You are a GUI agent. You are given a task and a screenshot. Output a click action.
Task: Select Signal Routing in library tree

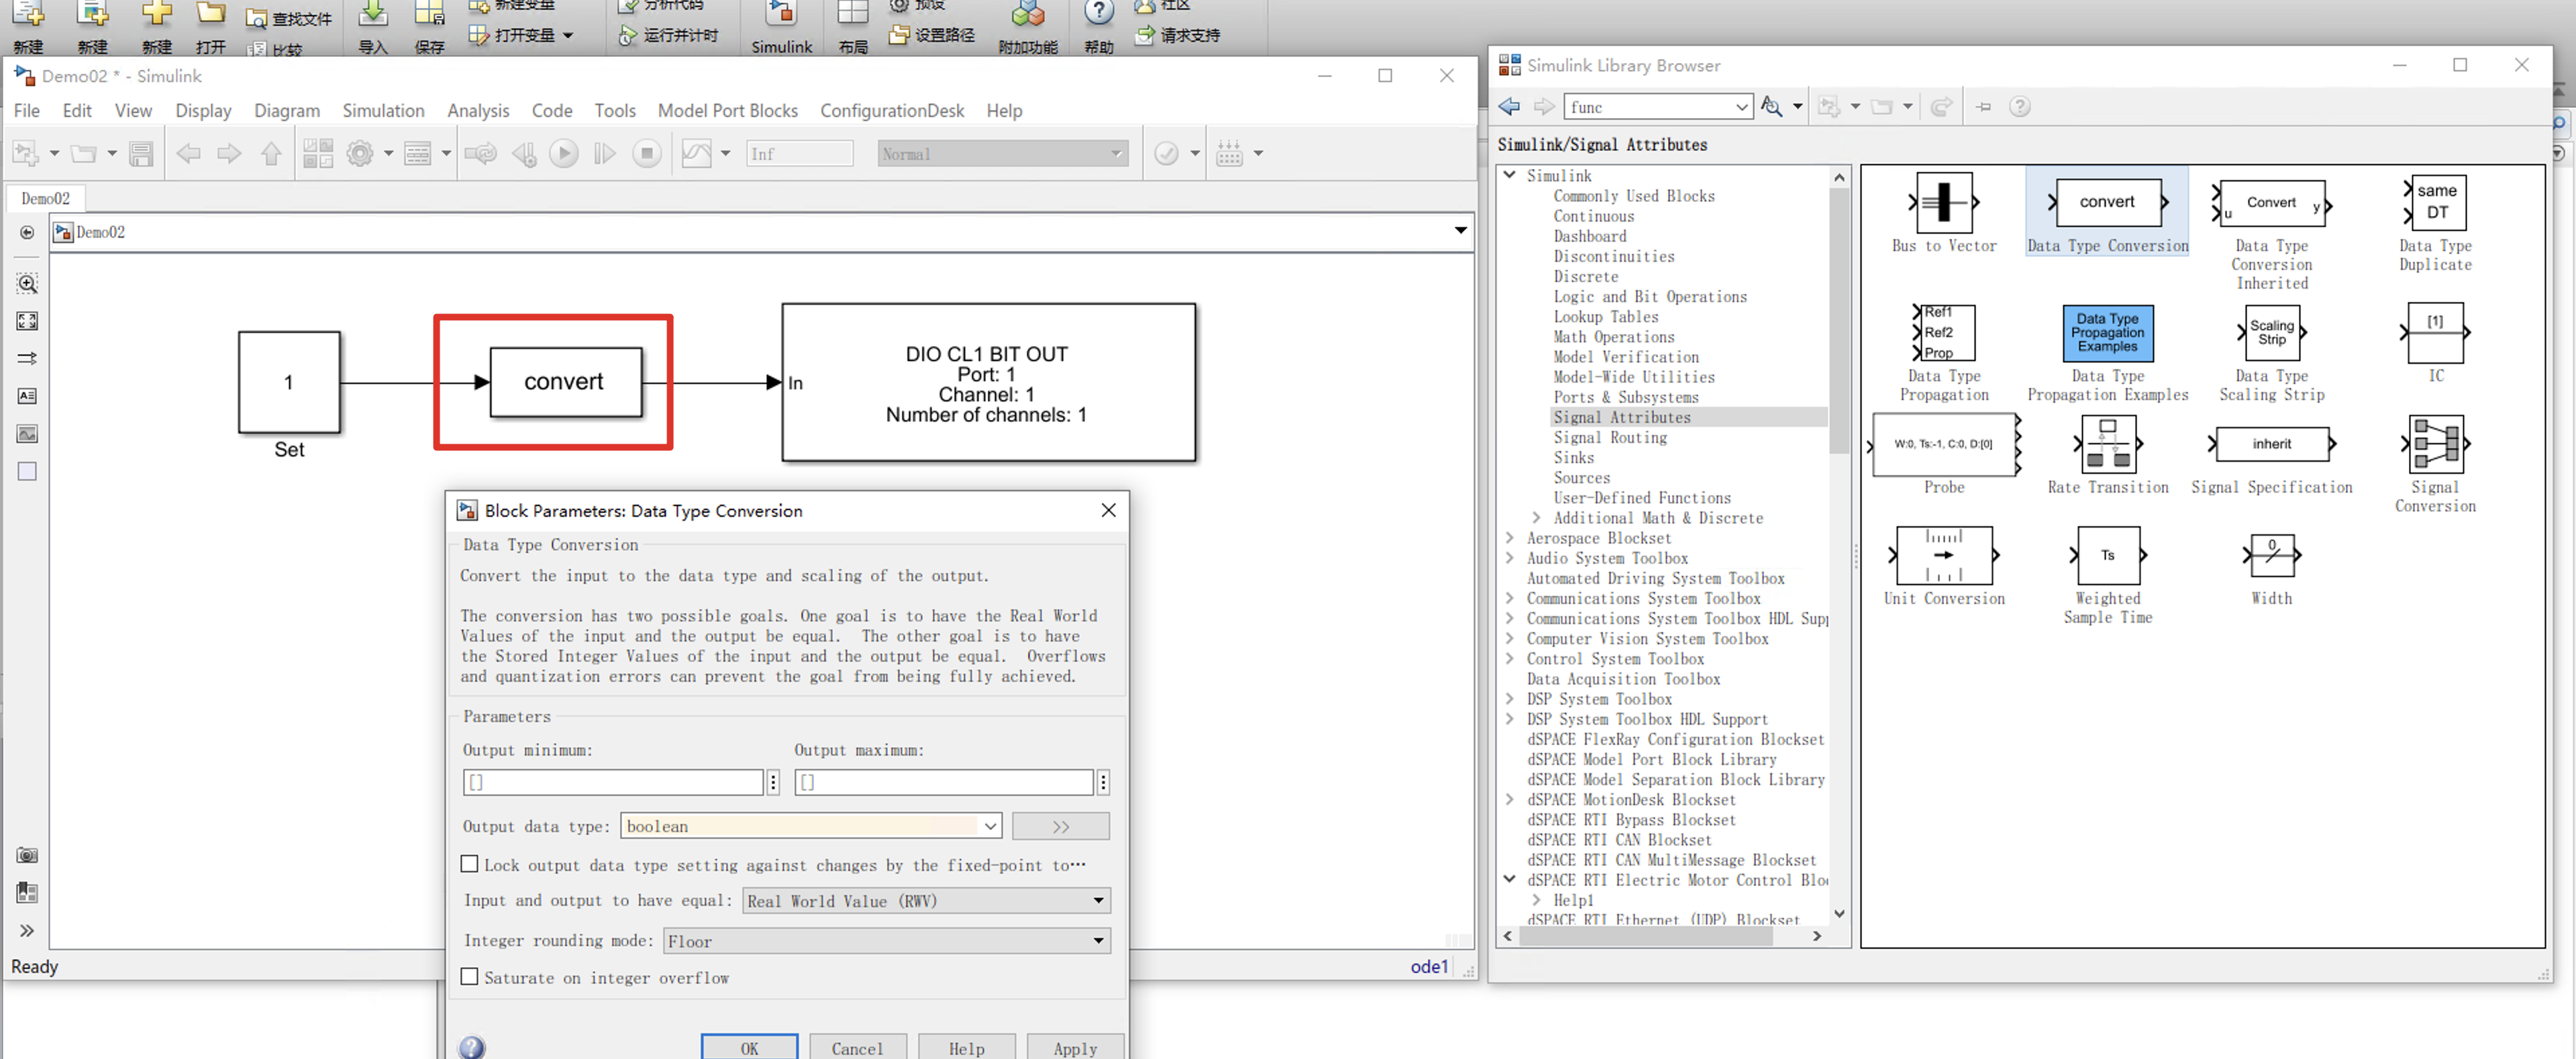point(1609,437)
